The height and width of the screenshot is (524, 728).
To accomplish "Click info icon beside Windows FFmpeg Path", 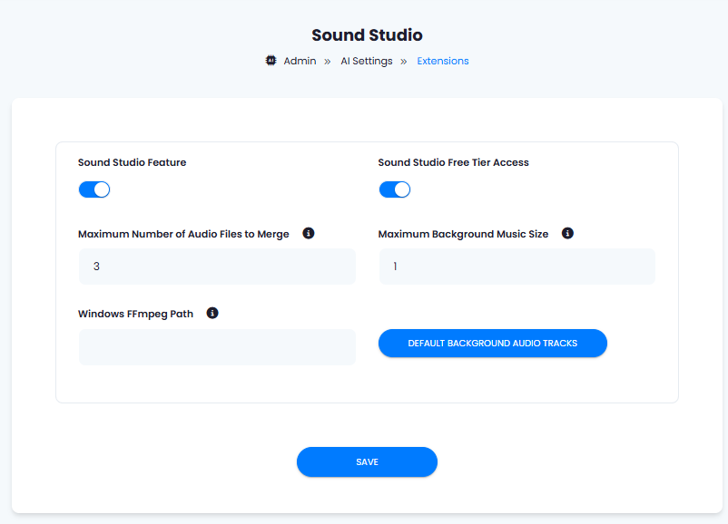I will pos(212,313).
